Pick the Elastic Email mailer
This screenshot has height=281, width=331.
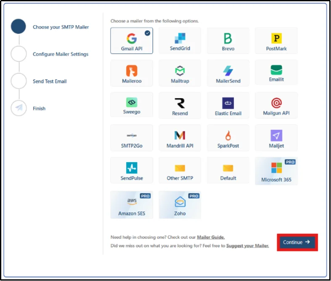pyautogui.click(x=228, y=105)
